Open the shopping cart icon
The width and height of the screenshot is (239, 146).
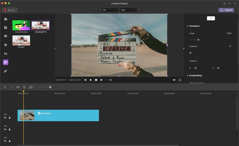tap(235, 3)
